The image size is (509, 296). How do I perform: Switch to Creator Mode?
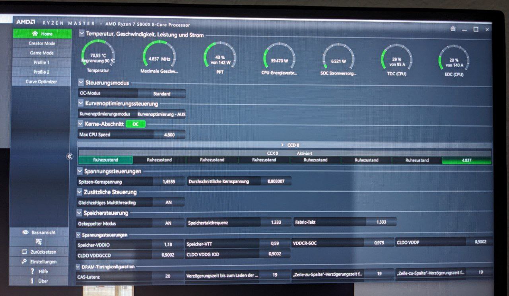(x=42, y=43)
